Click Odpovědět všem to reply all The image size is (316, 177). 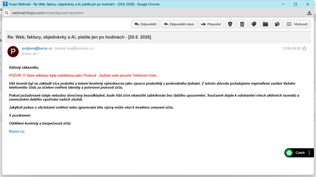tap(179, 24)
